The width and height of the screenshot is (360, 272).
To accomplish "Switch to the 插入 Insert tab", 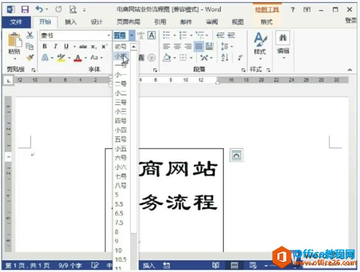I will click(70, 22).
